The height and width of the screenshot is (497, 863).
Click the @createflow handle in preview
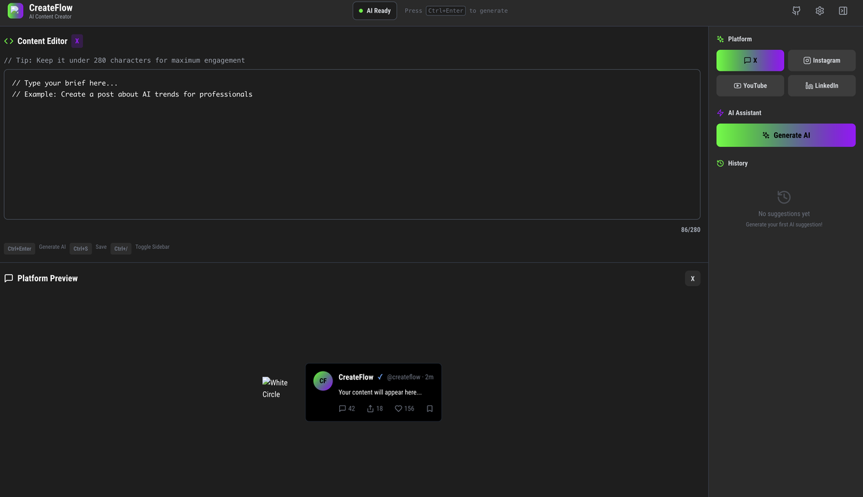(x=404, y=377)
